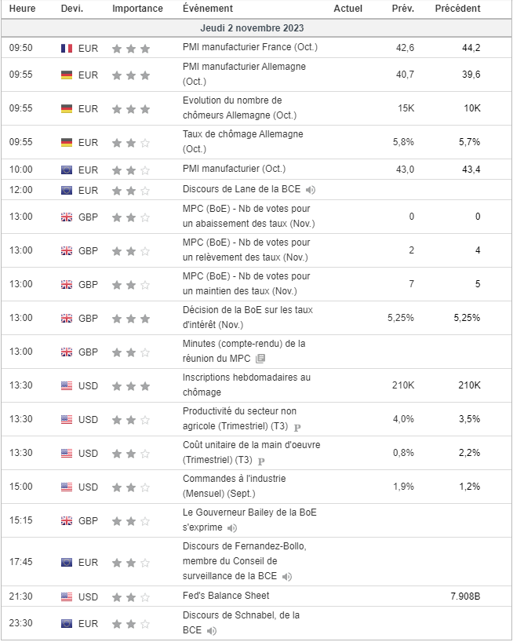Click the Heure column header
Screen dimensions: 513x642
(x=22, y=9)
